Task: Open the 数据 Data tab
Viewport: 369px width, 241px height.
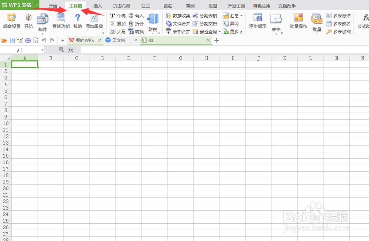Action: coord(168,6)
